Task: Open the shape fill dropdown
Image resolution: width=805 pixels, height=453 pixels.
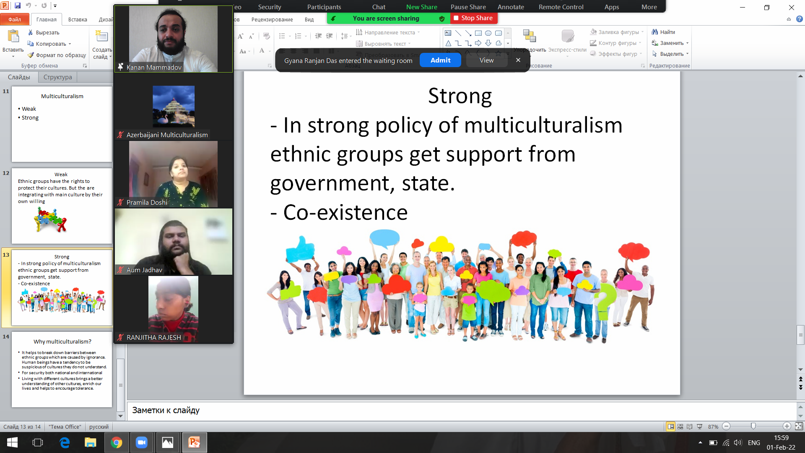Action: click(642, 32)
